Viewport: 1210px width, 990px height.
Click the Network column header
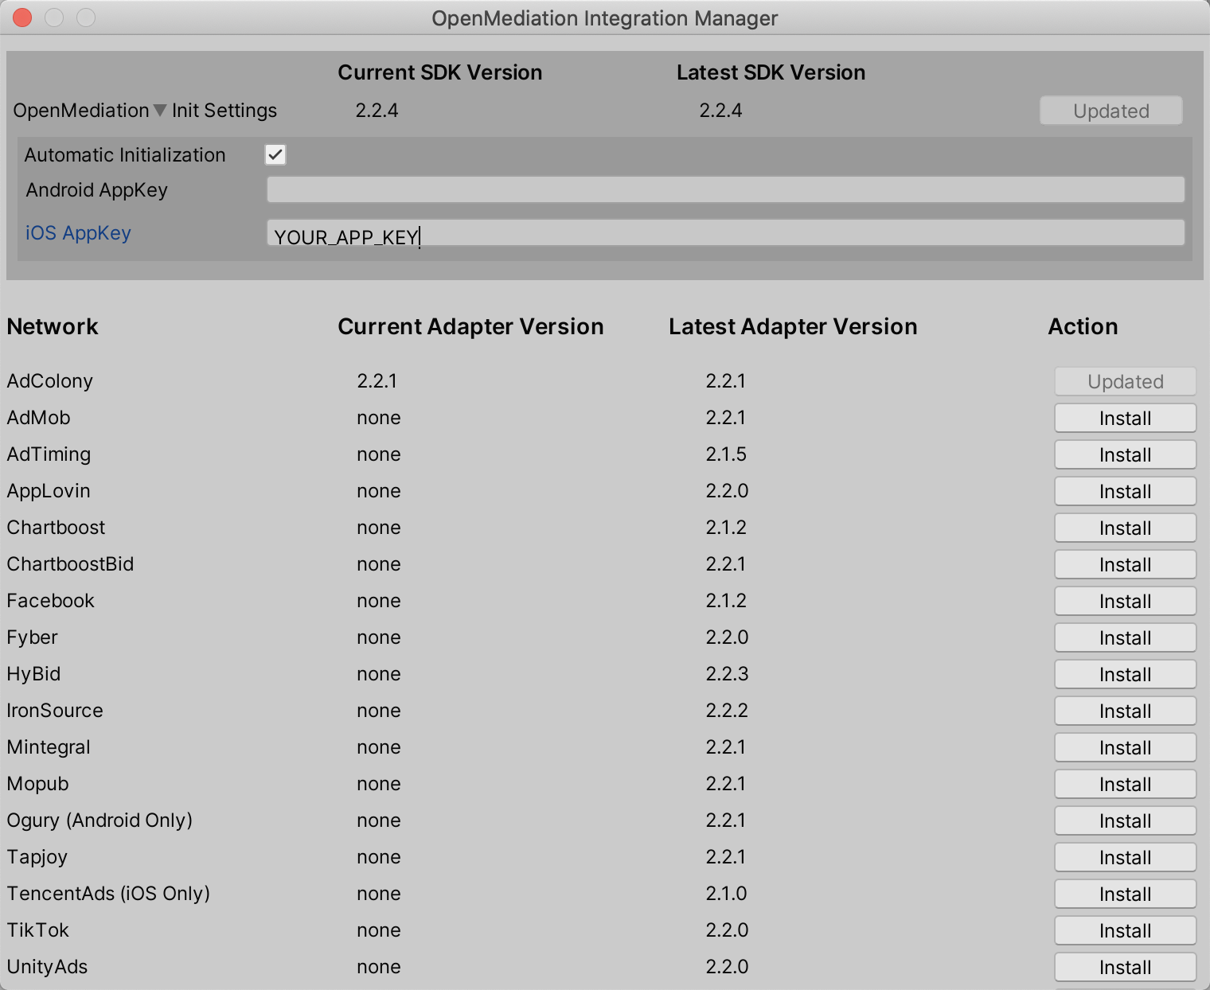pyautogui.click(x=53, y=327)
